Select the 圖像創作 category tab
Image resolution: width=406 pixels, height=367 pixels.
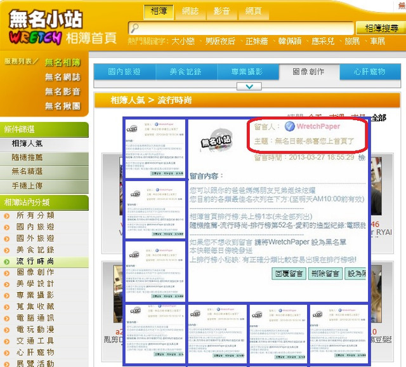[x=309, y=72]
